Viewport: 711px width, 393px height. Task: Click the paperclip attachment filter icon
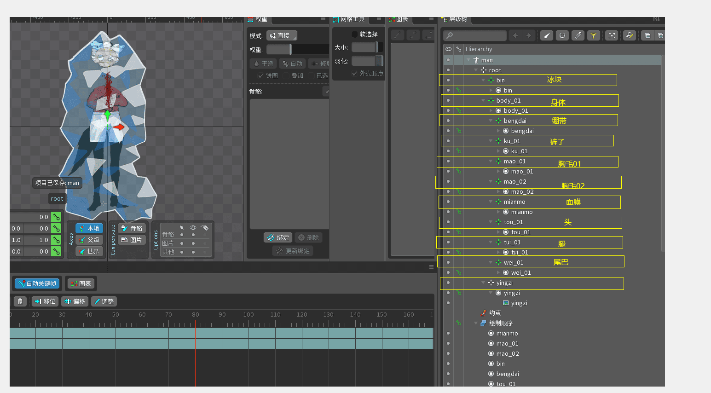578,35
